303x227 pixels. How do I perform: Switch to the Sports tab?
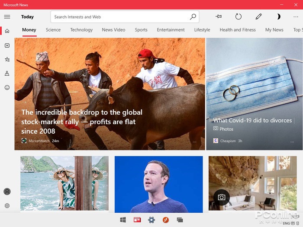tap(141, 30)
